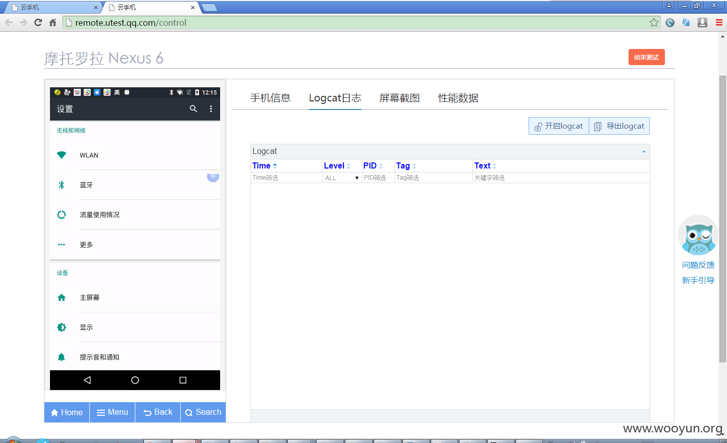
Task: Tap the 主屏幕 home icon
Action: point(62,297)
